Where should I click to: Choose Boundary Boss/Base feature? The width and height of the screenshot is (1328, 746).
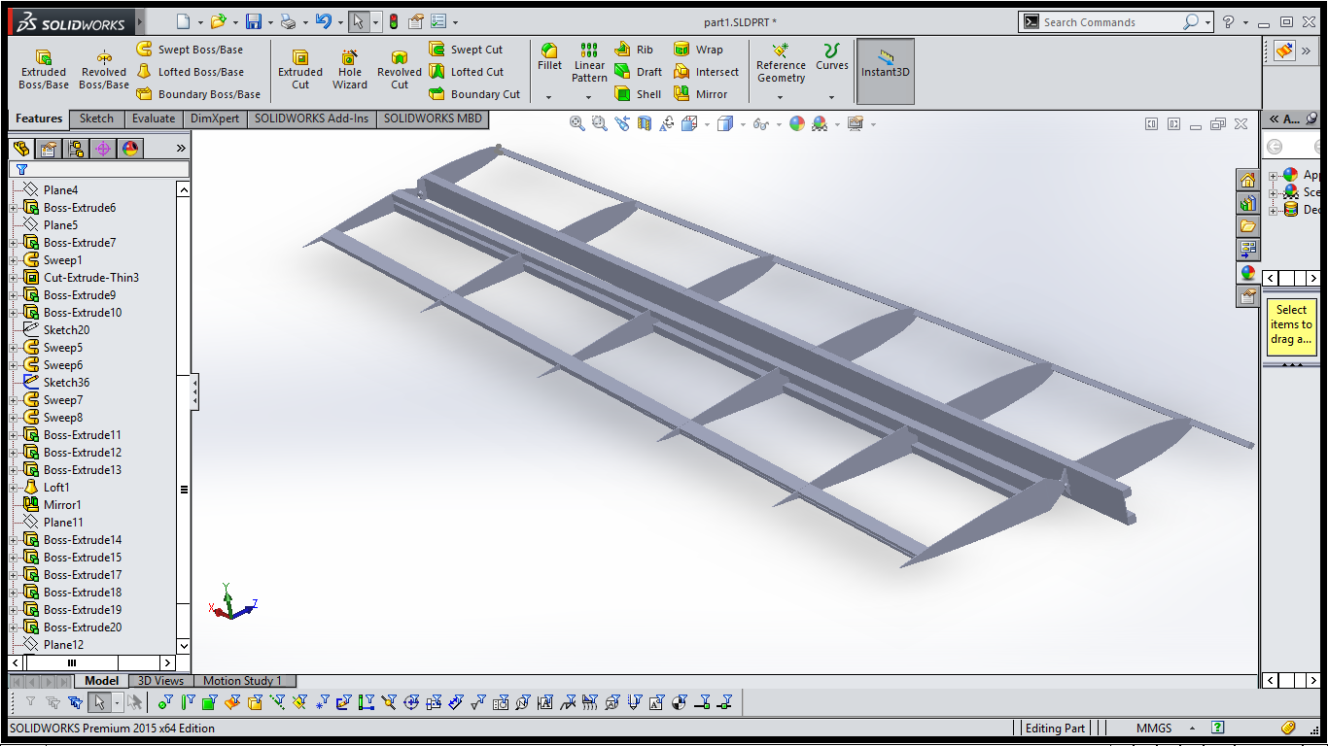pyautogui.click(x=198, y=94)
